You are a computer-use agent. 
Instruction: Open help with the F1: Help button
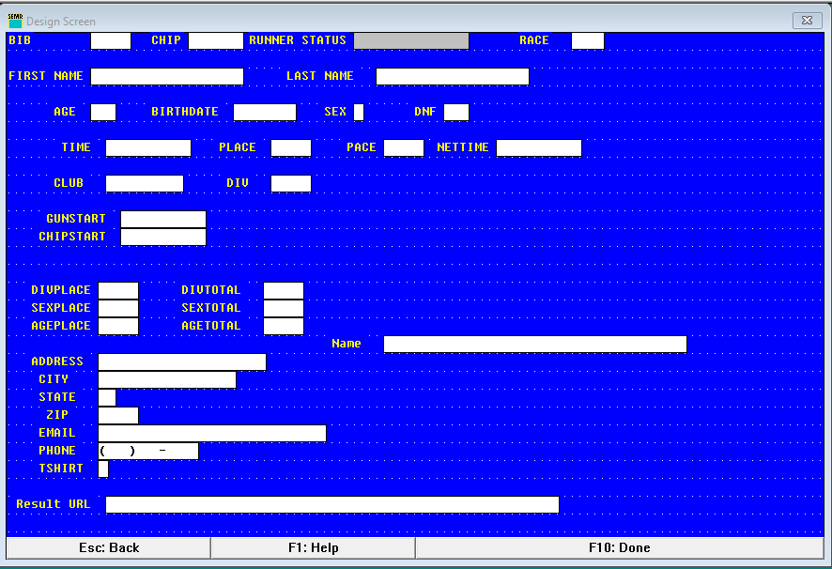313,547
